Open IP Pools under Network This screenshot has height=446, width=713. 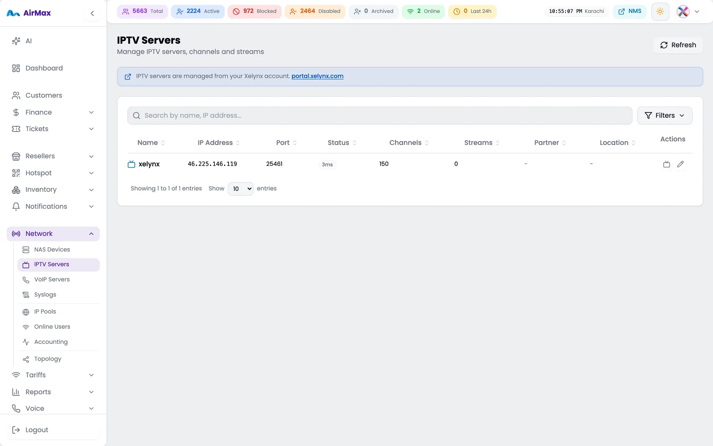(58, 312)
